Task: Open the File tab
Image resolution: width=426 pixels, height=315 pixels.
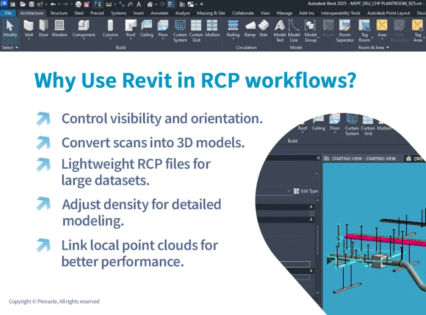Action: [x=8, y=13]
